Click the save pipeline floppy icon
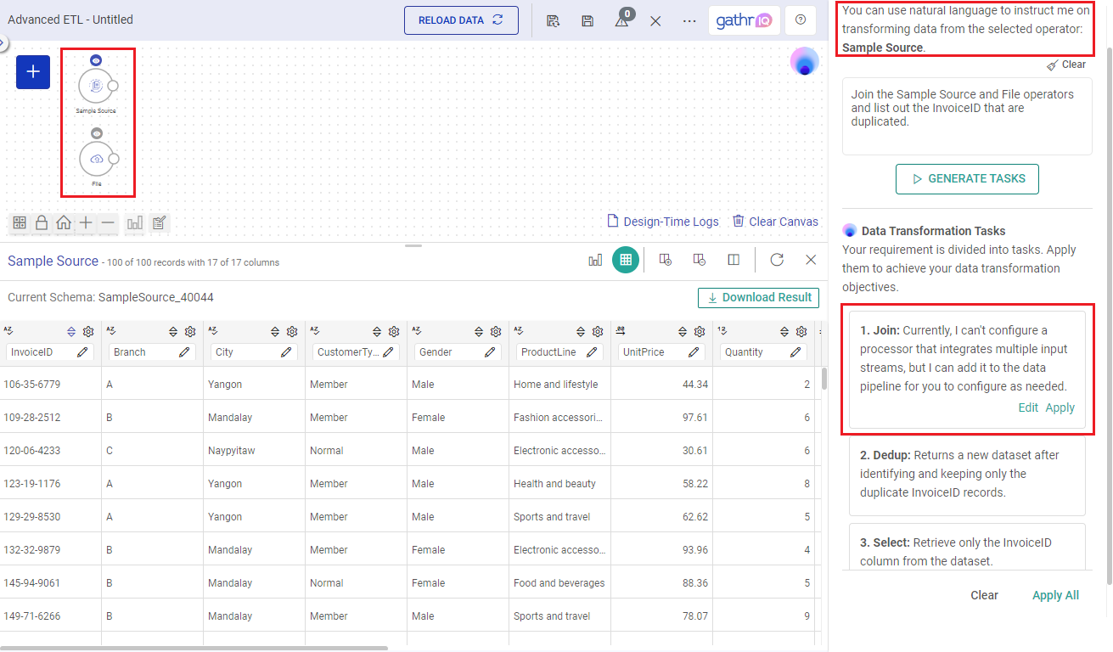 (x=587, y=21)
